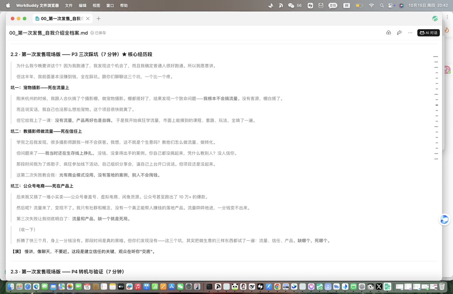The image size is (453, 294).
Task: Click the WeChat icon in menu bar
Action: 291,6
